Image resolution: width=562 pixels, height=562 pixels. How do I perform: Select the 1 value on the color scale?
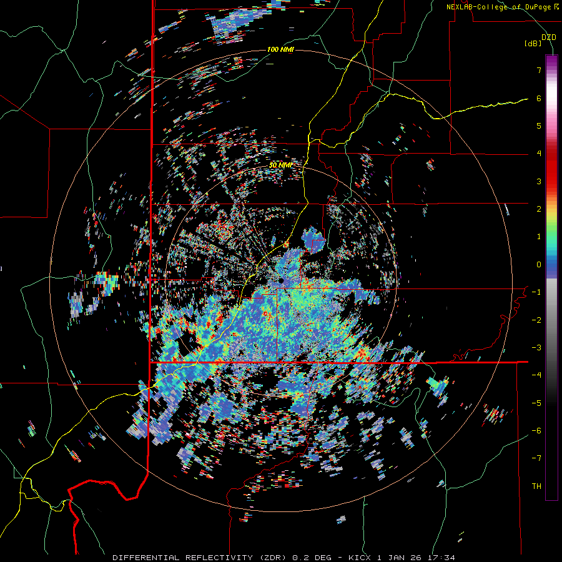click(539, 237)
